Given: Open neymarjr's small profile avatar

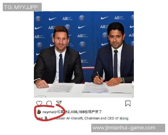Looking at the screenshot, I should (x=39, y=112).
